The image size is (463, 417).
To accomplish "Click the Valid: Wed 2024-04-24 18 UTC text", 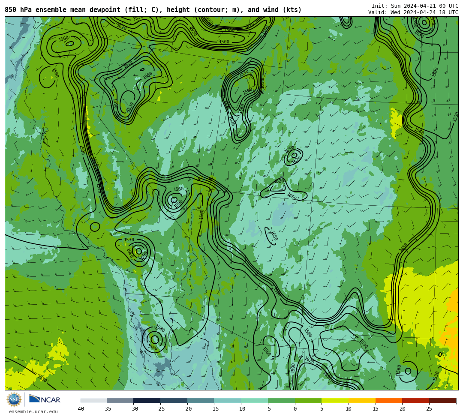I will (x=413, y=12).
